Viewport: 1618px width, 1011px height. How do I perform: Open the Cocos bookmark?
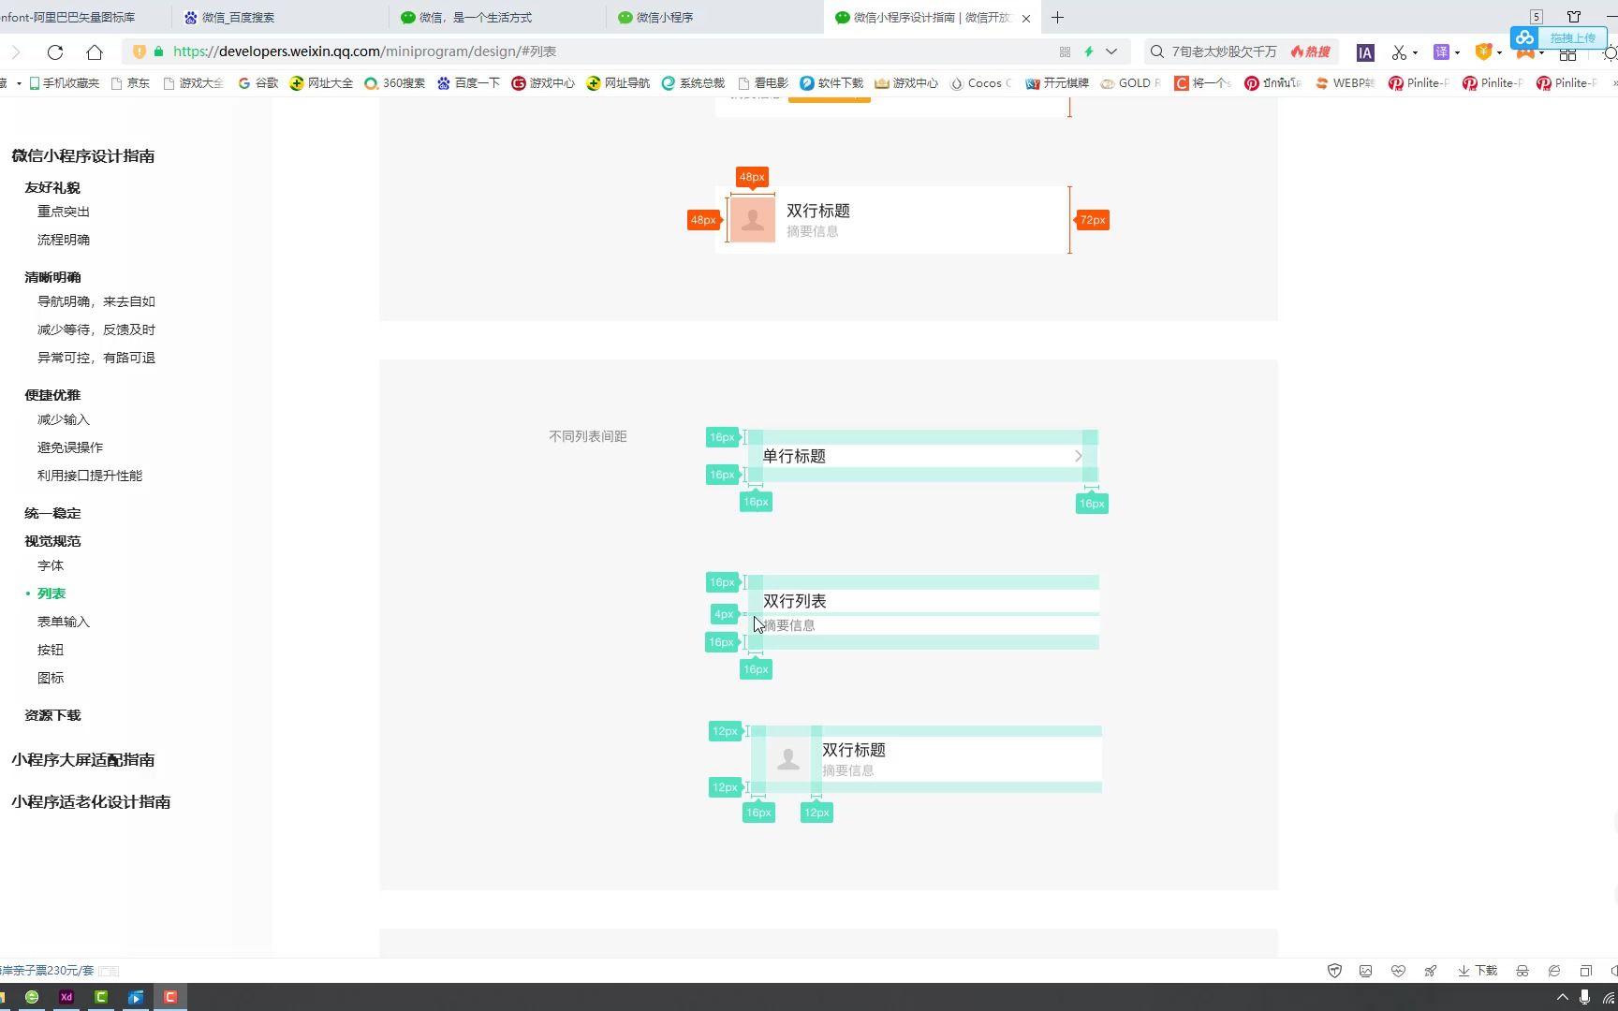[980, 83]
